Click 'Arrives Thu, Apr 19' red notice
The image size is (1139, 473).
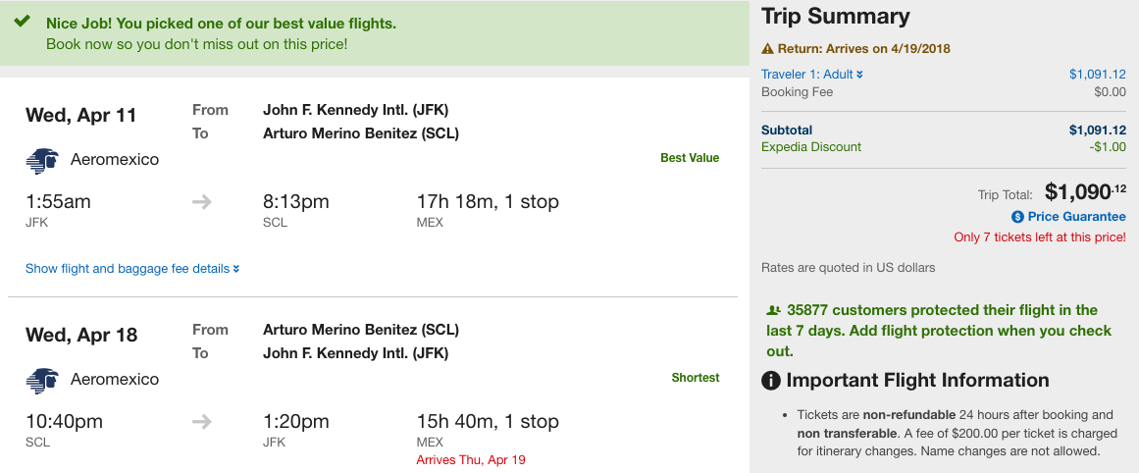pyautogui.click(x=471, y=460)
